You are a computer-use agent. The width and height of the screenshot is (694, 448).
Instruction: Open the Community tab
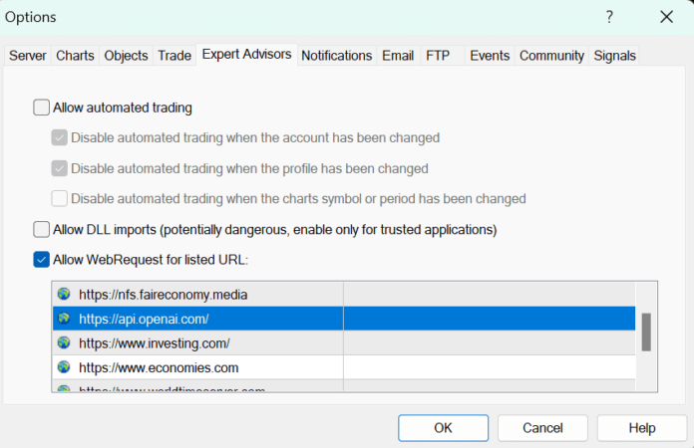[551, 56]
